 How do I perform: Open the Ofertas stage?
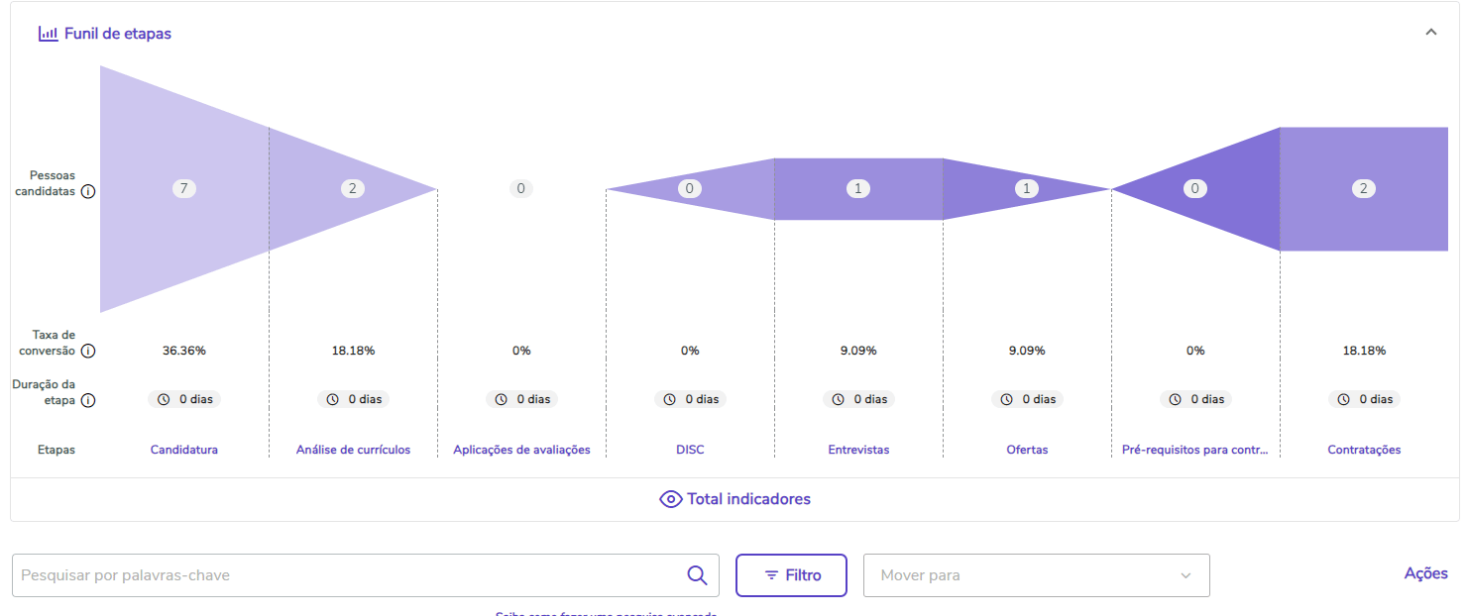1027,450
